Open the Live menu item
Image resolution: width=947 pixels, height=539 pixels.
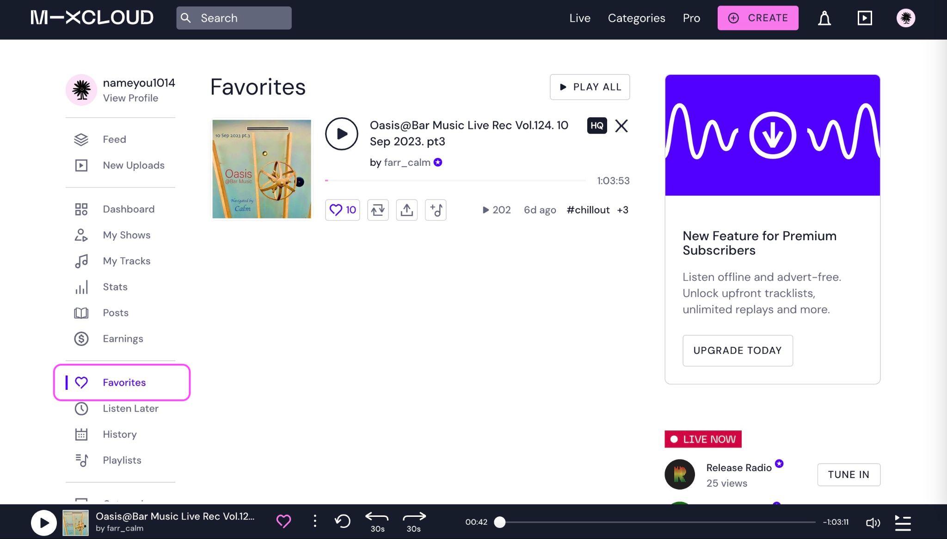click(580, 18)
